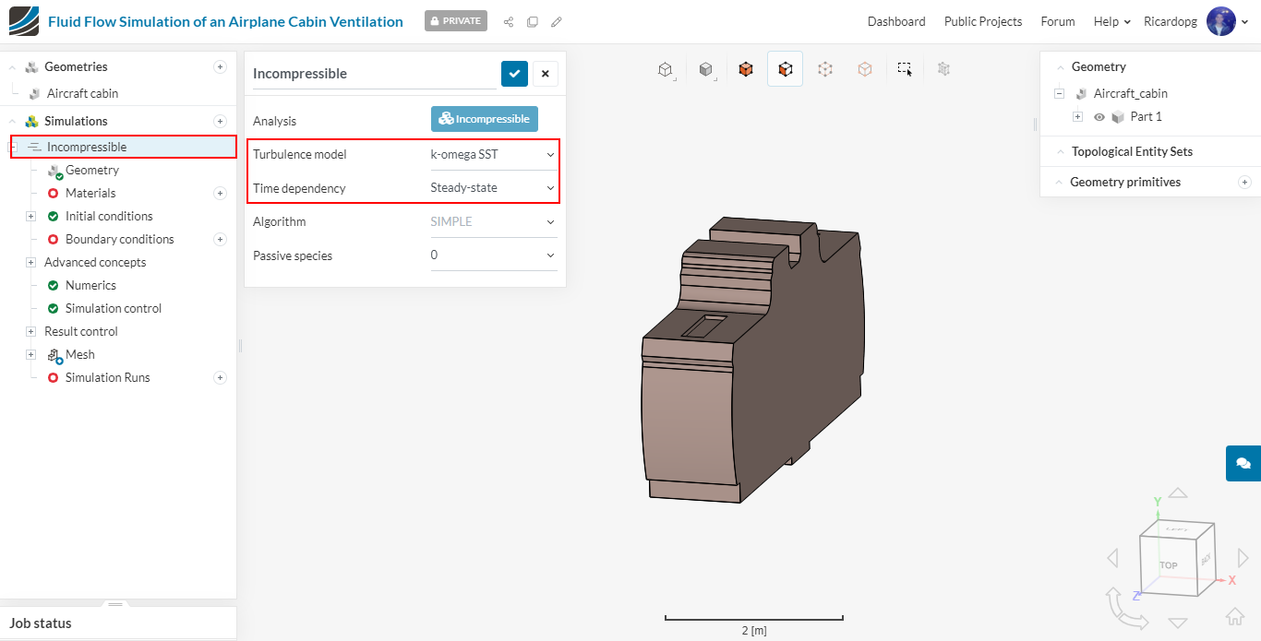The width and height of the screenshot is (1261, 641).
Task: Open the Dashboard link
Action: [x=895, y=21]
